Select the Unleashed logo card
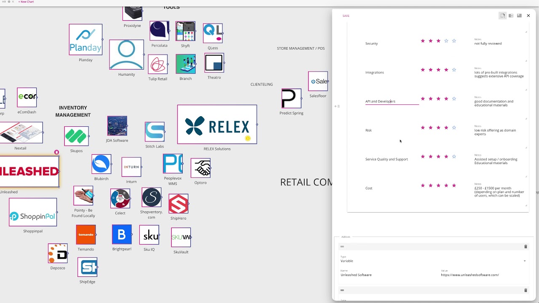Viewport: 539px width, 303px height. click(29, 172)
